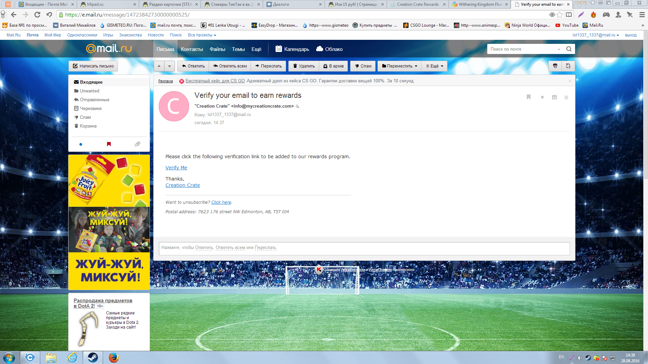Go to next message with down arrow

(170, 66)
